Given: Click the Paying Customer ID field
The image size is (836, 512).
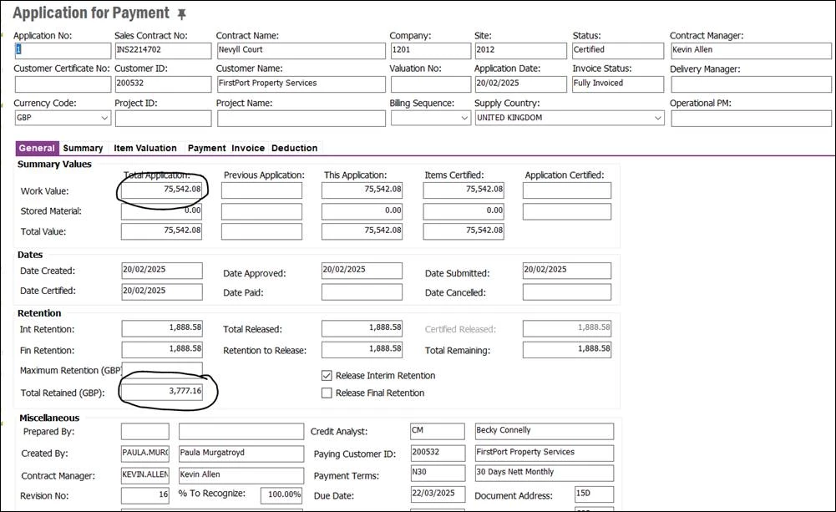Looking at the screenshot, I should [x=438, y=454].
